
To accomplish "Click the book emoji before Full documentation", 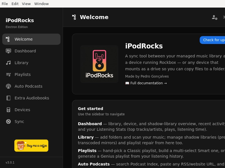I will click(x=127, y=83).
